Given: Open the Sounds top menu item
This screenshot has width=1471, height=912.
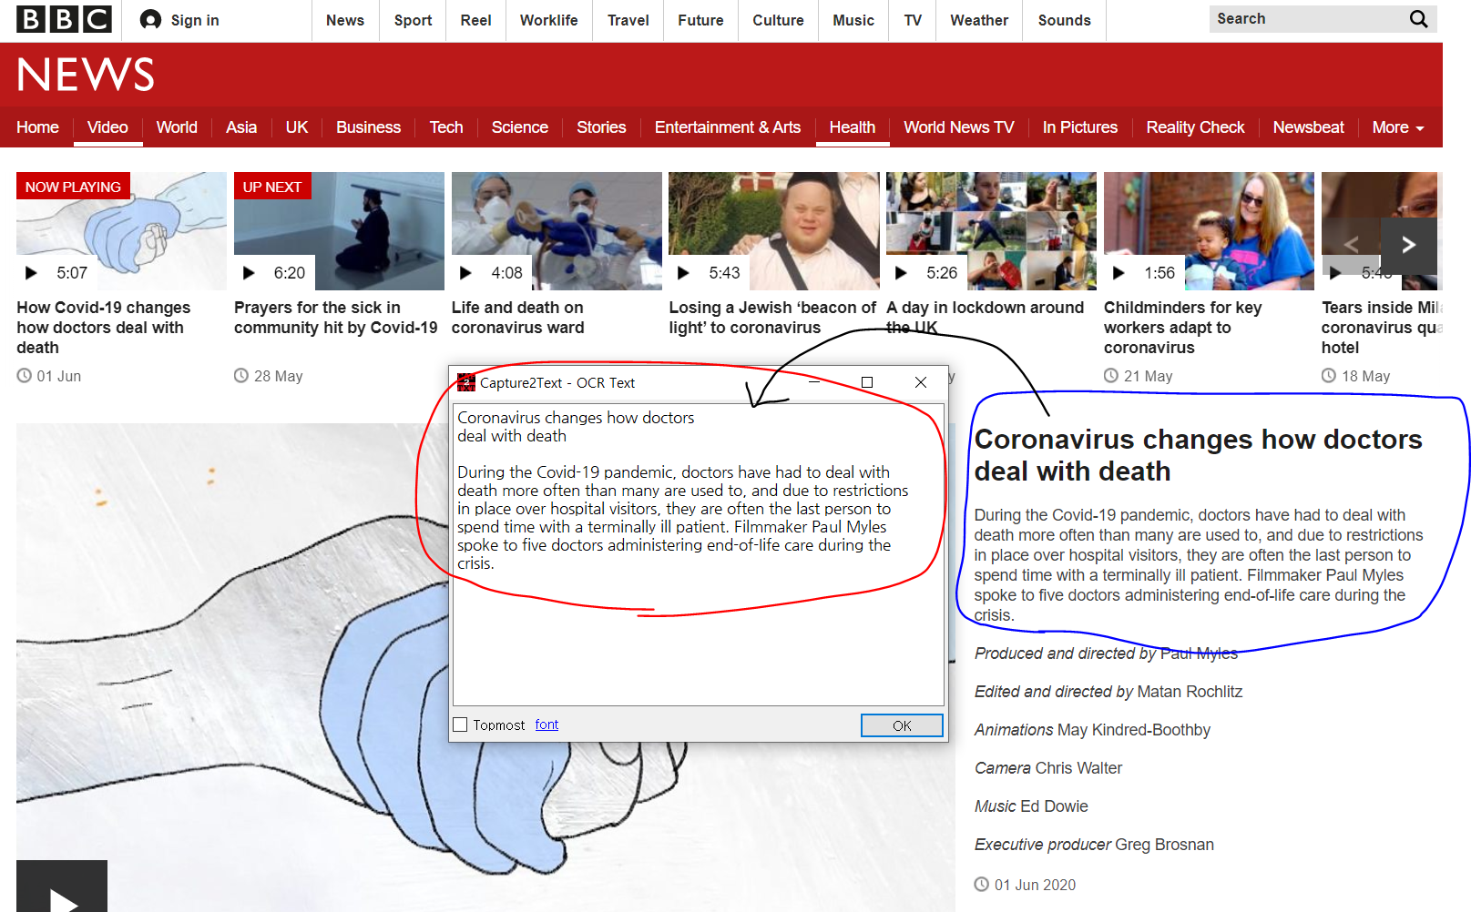Looking at the screenshot, I should point(1064,20).
